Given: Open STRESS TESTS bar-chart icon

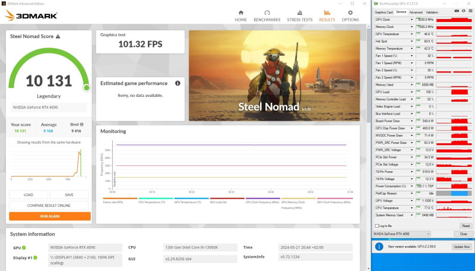Looking at the screenshot, I should point(300,12).
